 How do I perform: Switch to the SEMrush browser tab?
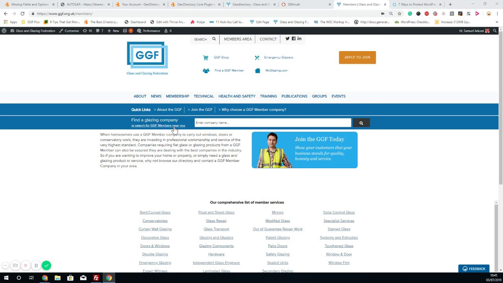306,4
